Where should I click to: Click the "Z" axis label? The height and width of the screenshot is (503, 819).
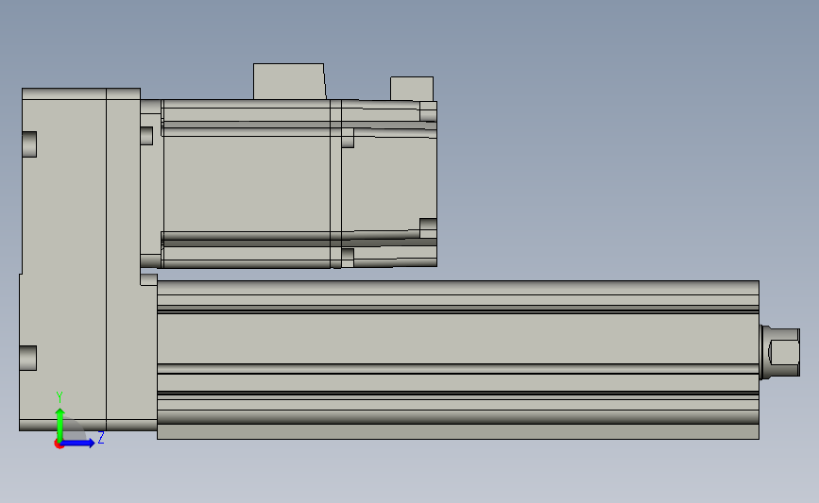pyautogui.click(x=101, y=437)
